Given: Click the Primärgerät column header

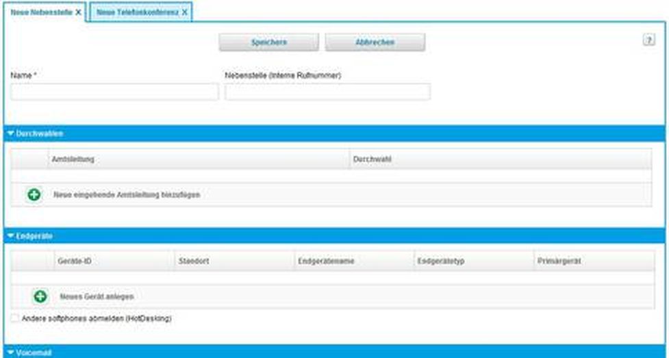Looking at the screenshot, I should (x=594, y=261).
